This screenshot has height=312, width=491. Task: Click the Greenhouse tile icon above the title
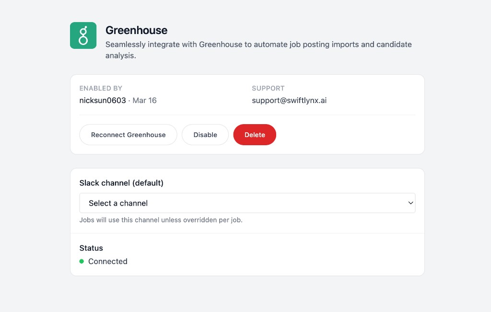point(83,35)
